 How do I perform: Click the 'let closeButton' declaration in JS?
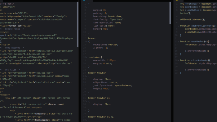pos(198,10)
